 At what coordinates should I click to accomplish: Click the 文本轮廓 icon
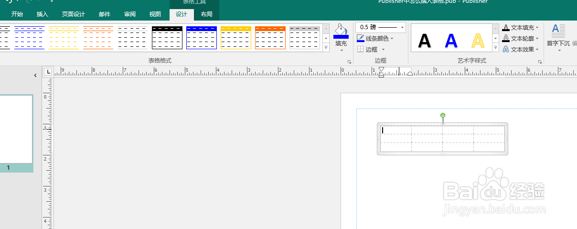[506, 38]
